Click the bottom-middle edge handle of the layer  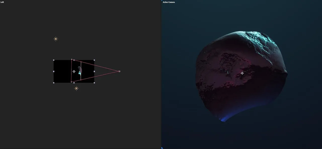click(x=74, y=83)
